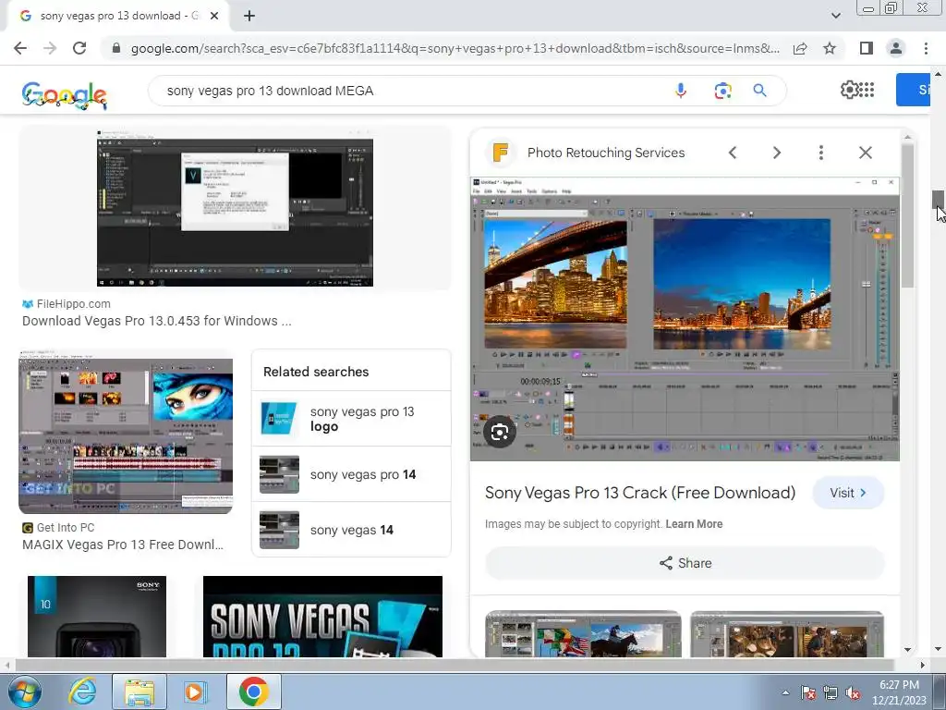Share this page from address bar

[x=800, y=48]
